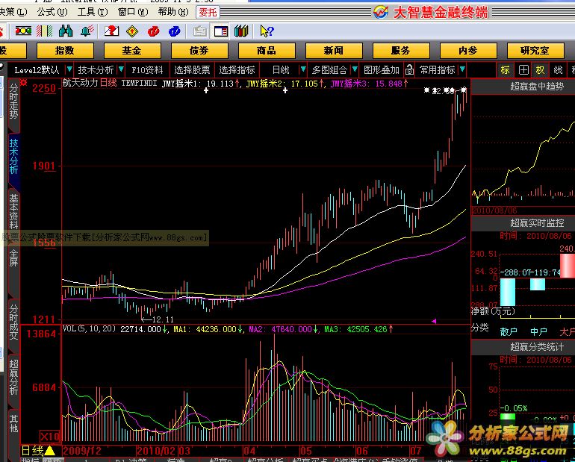Expand the Level2默认 dropdown arrow
The width and height of the screenshot is (575, 462).
pyautogui.click(x=69, y=69)
